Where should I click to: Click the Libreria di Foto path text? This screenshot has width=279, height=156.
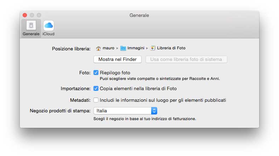(x=171, y=48)
